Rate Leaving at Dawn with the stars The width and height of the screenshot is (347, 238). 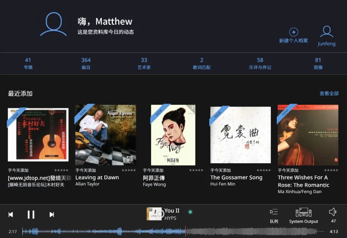[129, 170]
